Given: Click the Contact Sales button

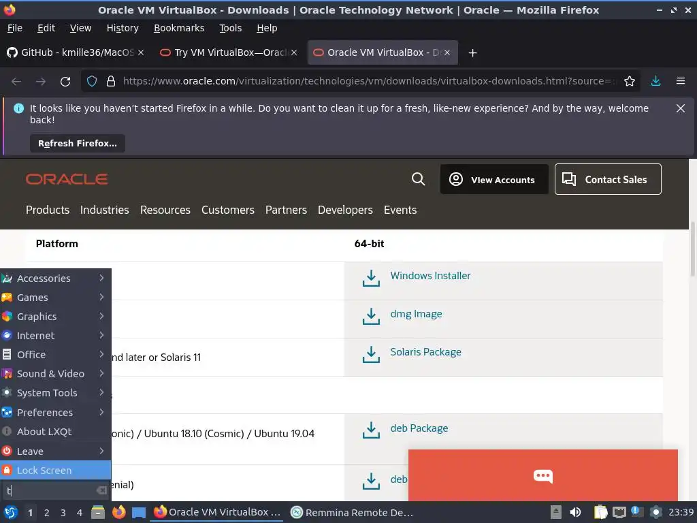Looking at the screenshot, I should click(x=608, y=179).
